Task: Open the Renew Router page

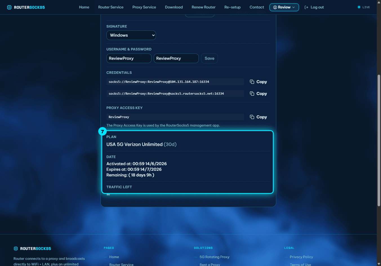Action: pyautogui.click(x=204, y=7)
